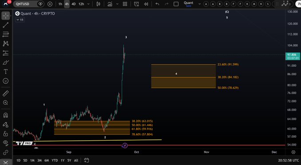Click the icon inside the QNTUSD symbol box
The image size is (301, 165).
(40, 4)
